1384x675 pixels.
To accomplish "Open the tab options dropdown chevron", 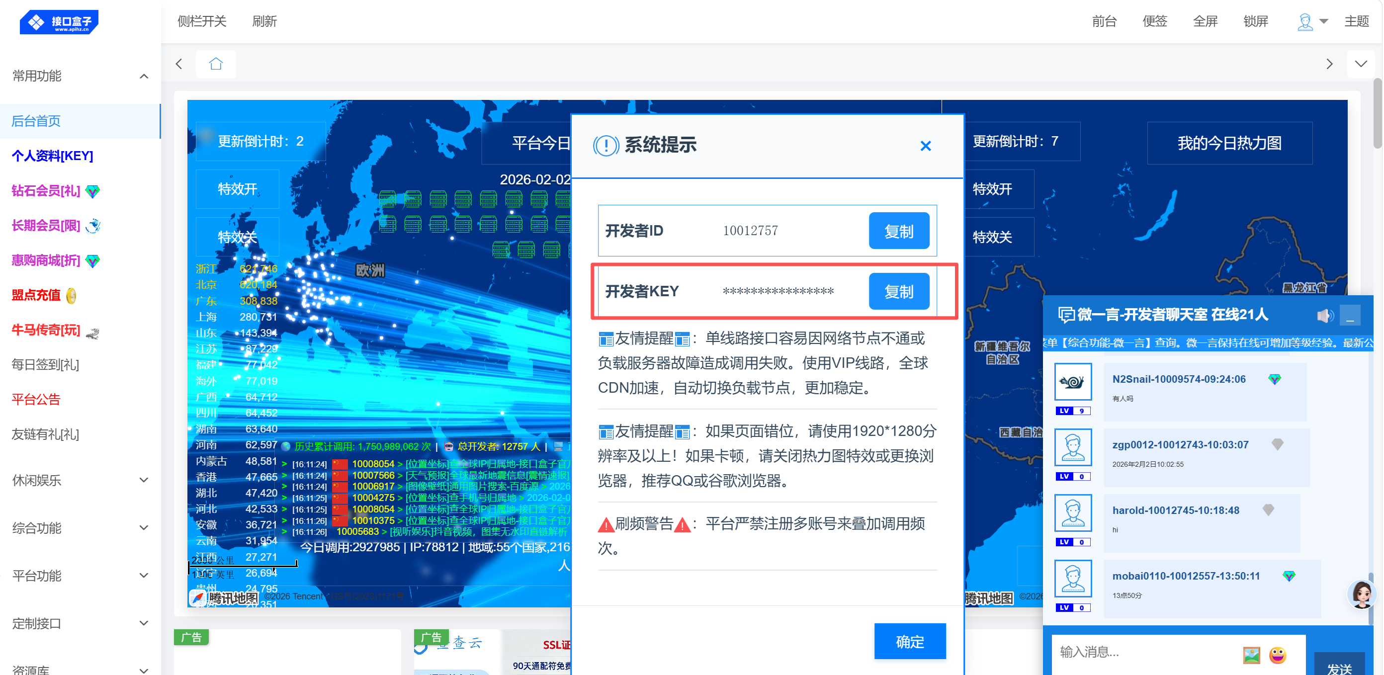I will click(1360, 64).
